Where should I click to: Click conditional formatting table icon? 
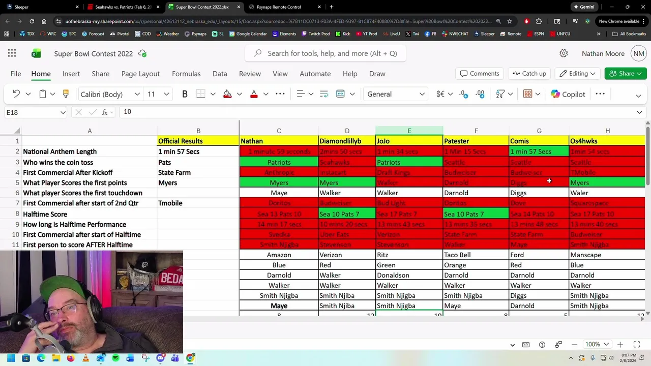[x=527, y=94]
